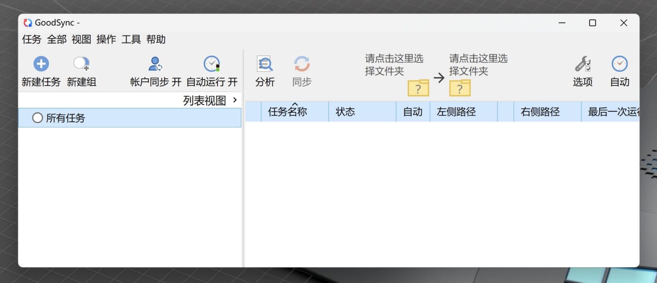The width and height of the screenshot is (657, 283).
Task: Toggle 帐户同步 to 关 via the 开 label
Action: pyautogui.click(x=178, y=82)
